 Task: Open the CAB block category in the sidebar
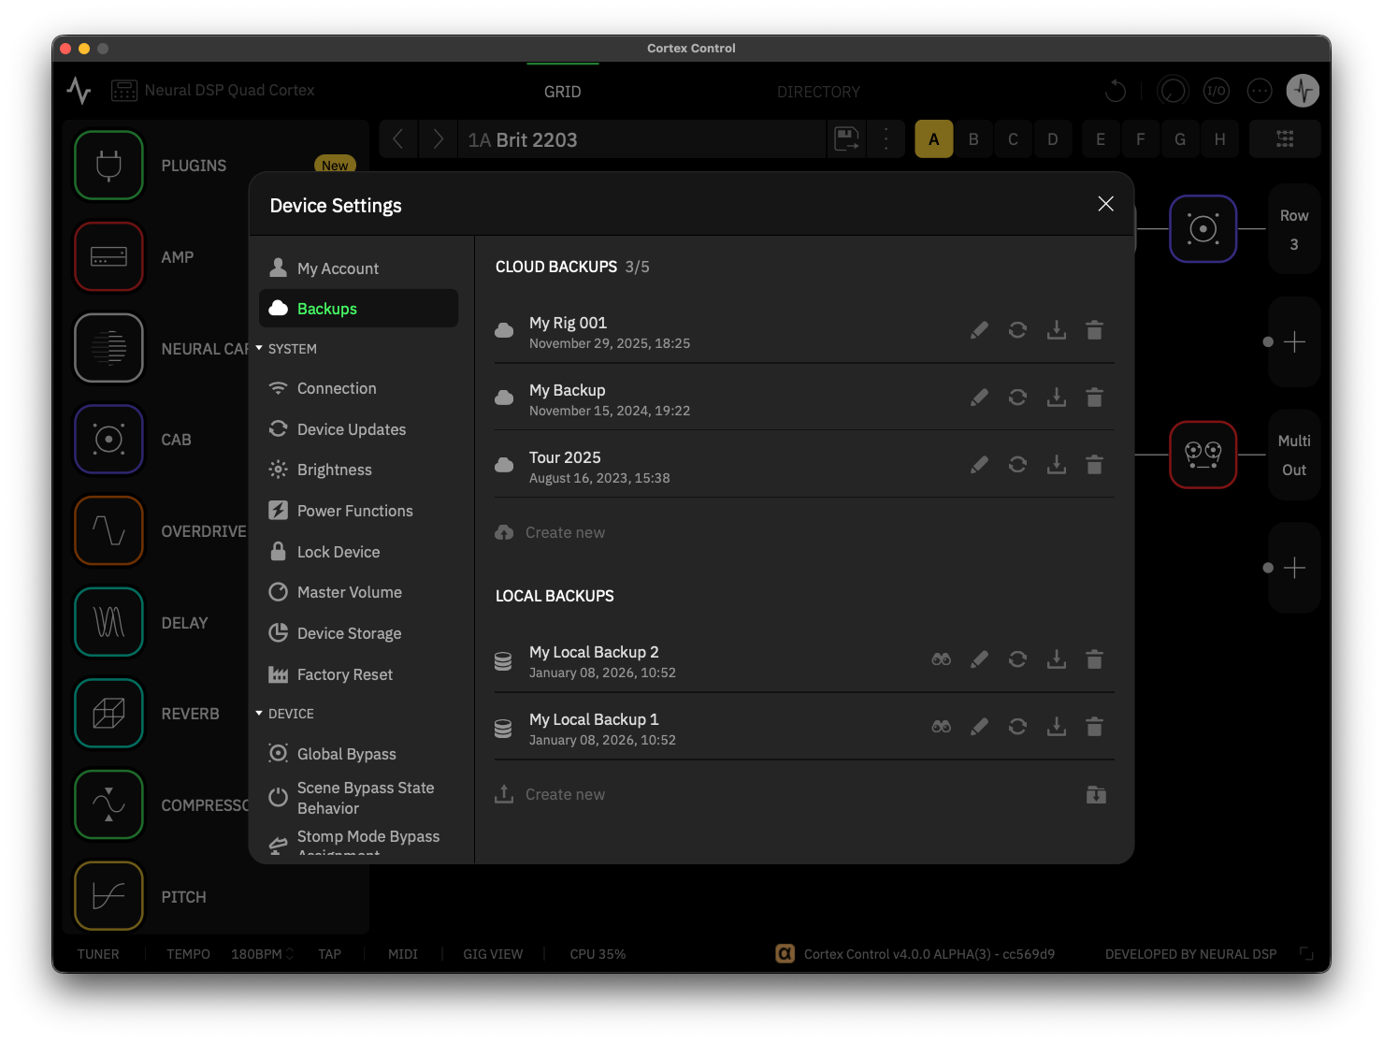pyautogui.click(x=108, y=439)
